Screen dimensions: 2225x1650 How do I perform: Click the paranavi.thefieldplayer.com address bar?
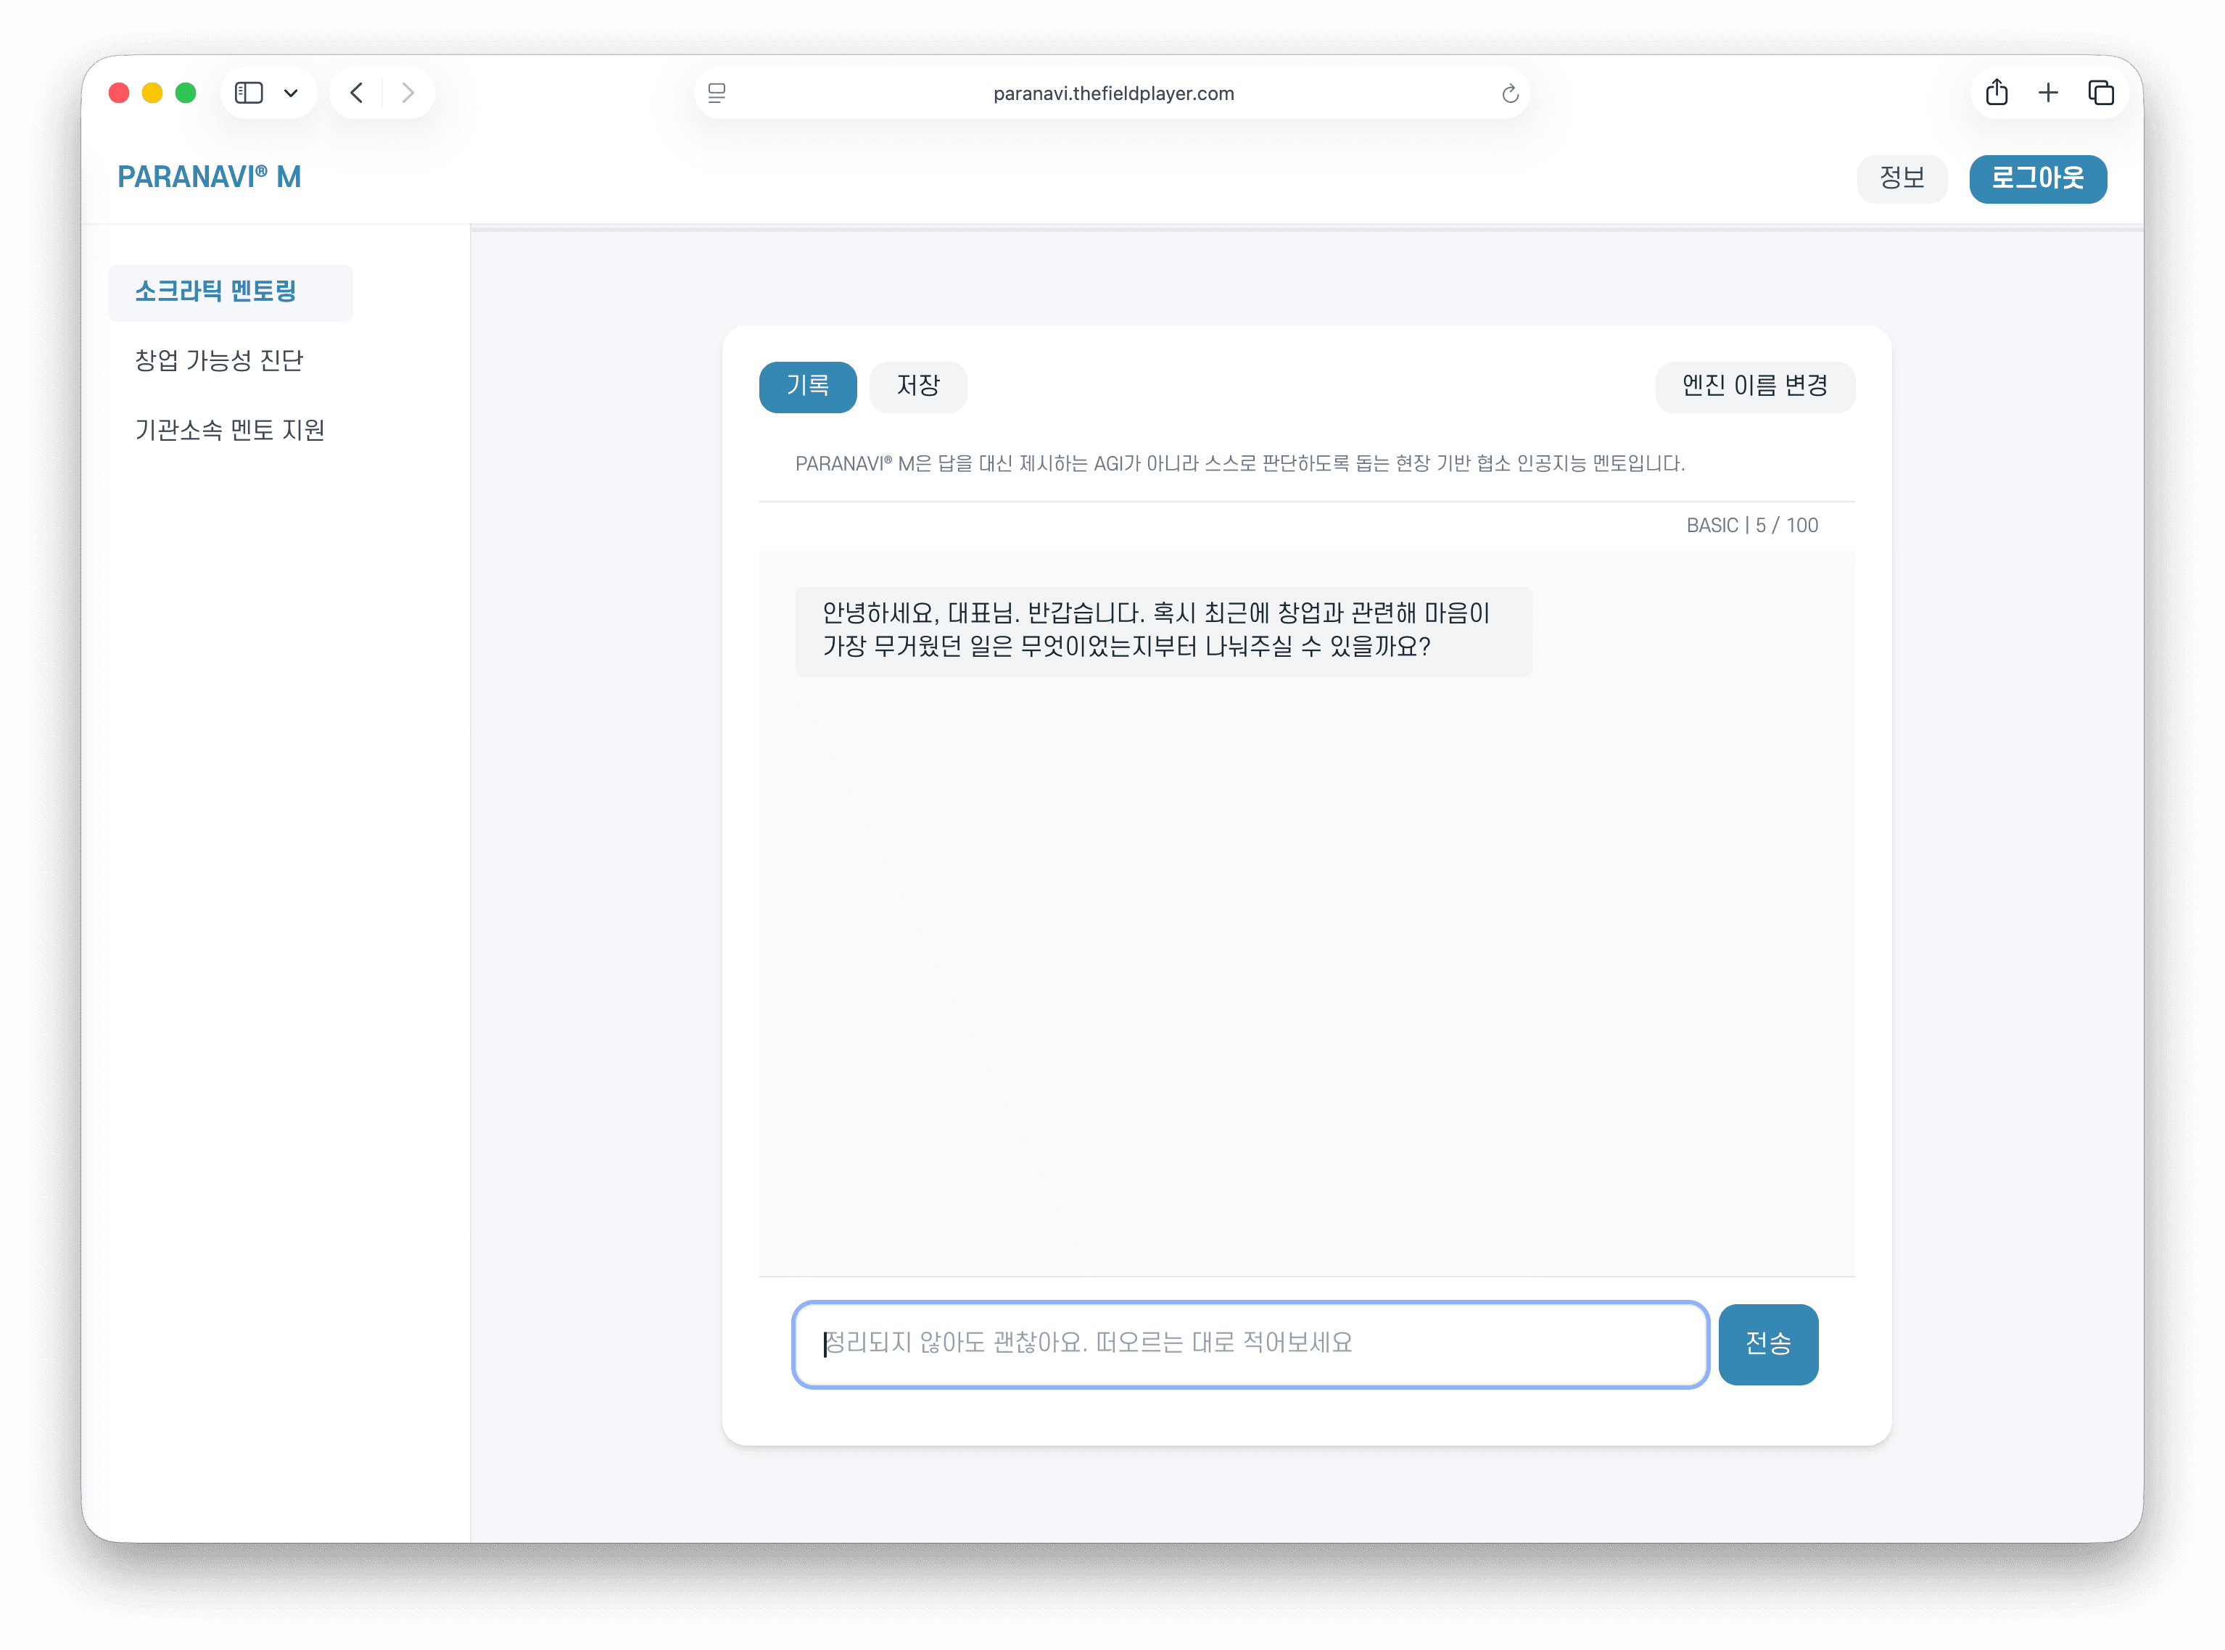(x=1112, y=93)
